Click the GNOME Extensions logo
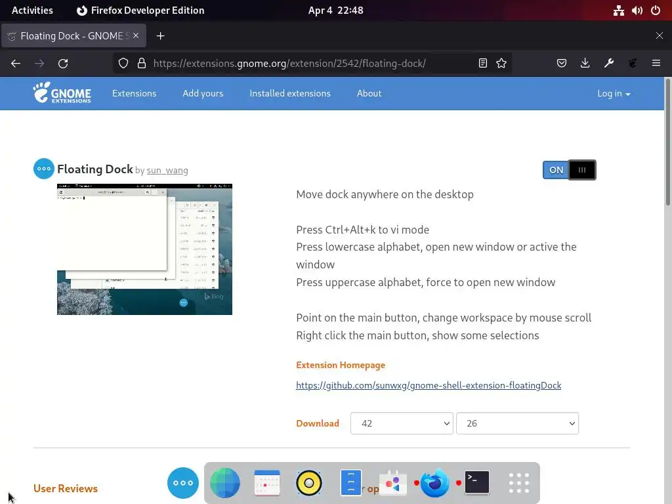The image size is (672, 504). coord(62,93)
